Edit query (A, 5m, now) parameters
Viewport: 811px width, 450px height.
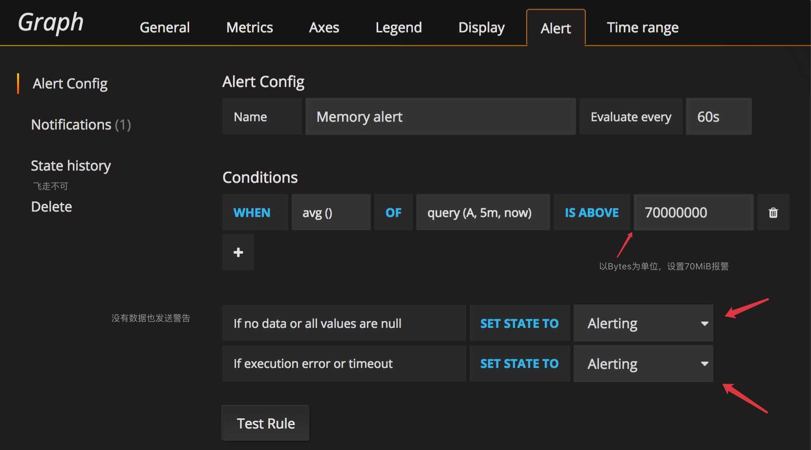click(483, 213)
